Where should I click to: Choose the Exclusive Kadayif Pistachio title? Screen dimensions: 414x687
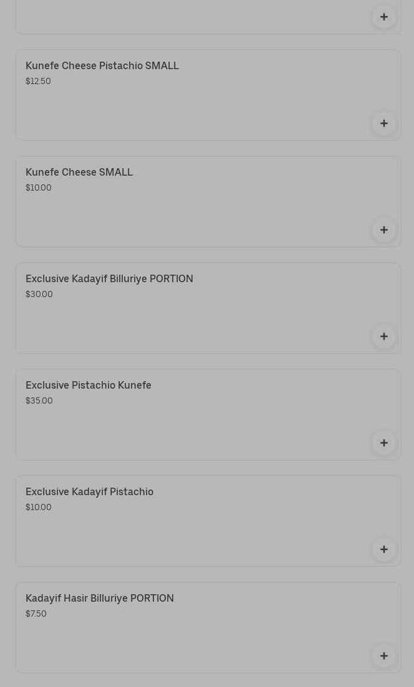point(89,491)
